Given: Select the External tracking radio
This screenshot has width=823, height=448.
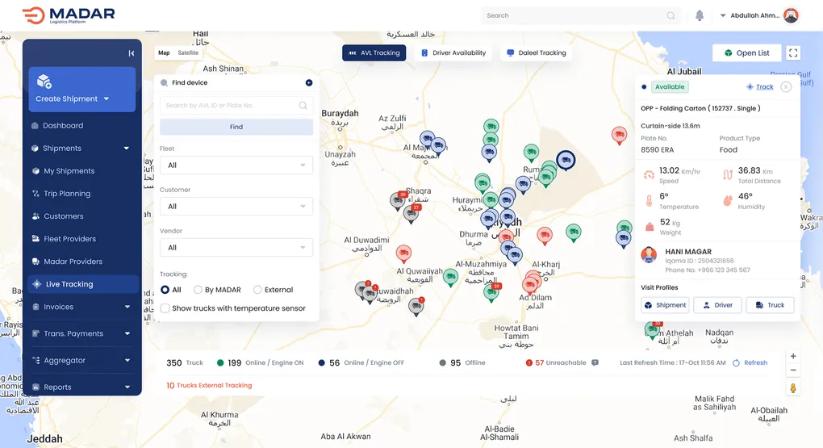Looking at the screenshot, I should (257, 290).
